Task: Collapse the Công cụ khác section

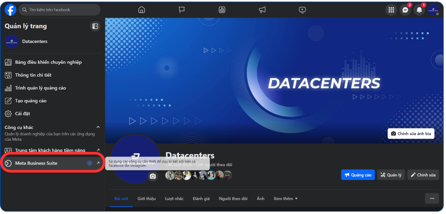Action: pyautogui.click(x=98, y=127)
